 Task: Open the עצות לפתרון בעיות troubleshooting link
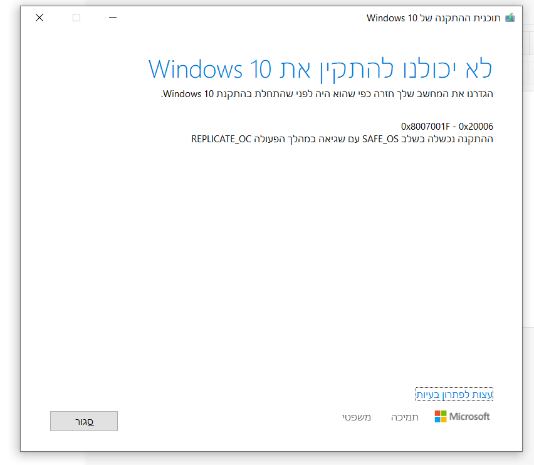(x=454, y=395)
